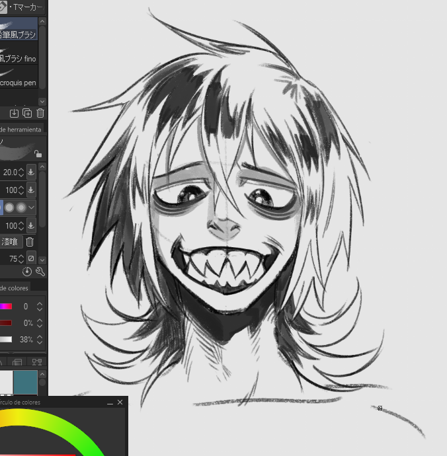Click the duplicate sub tool icon
The width and height of the screenshot is (447, 456).
coord(27,113)
